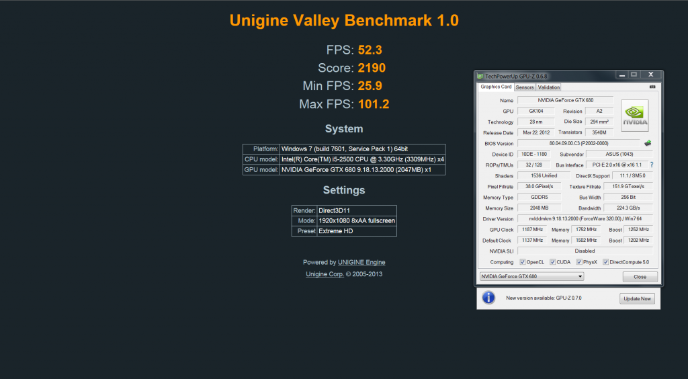688x379 pixels.
Task: Open the UNIGINE Engine link
Action: (361, 262)
